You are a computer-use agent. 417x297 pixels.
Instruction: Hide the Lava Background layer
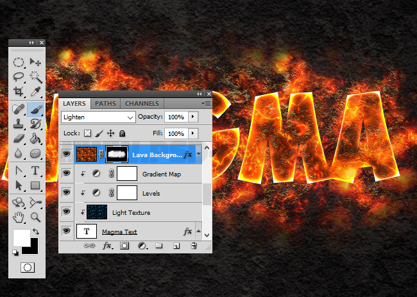pyautogui.click(x=66, y=154)
